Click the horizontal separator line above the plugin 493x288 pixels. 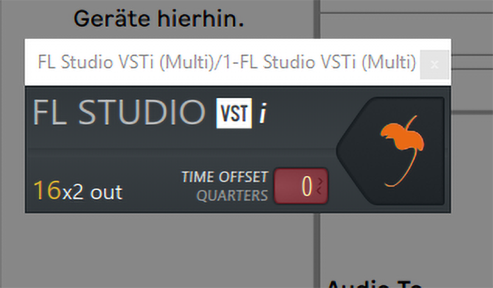pyautogui.click(x=406, y=13)
